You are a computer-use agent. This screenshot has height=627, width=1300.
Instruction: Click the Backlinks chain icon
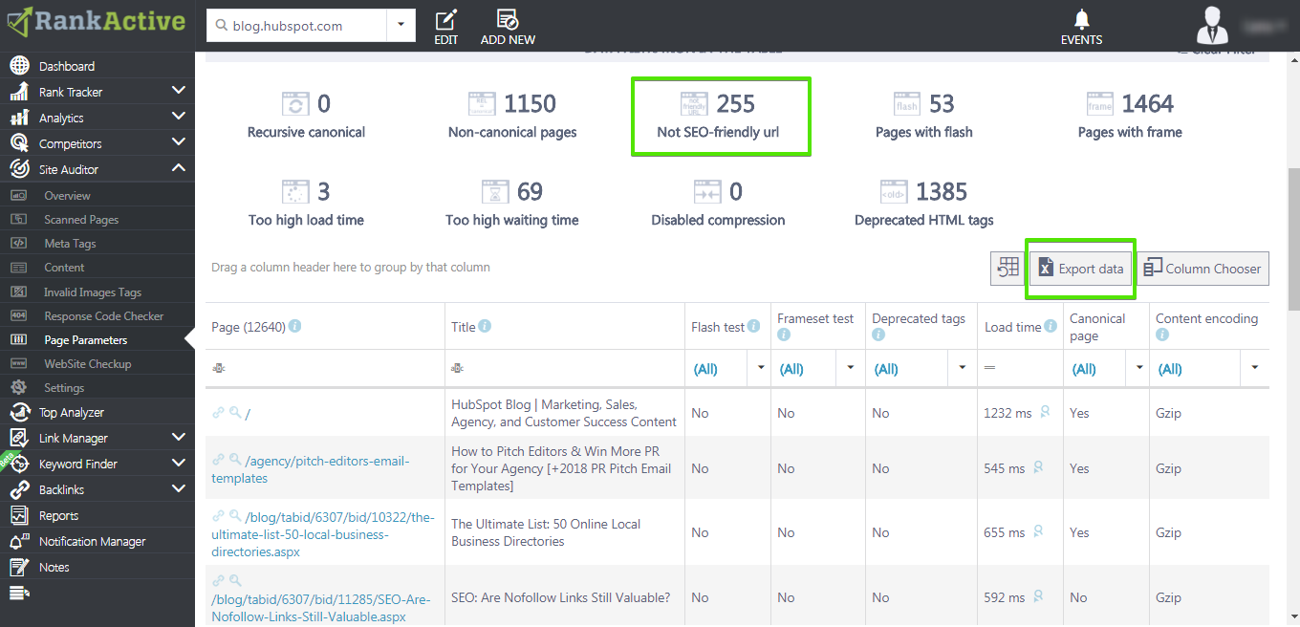click(19, 489)
